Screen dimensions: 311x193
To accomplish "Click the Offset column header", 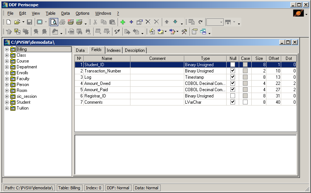I will click(x=274, y=58).
